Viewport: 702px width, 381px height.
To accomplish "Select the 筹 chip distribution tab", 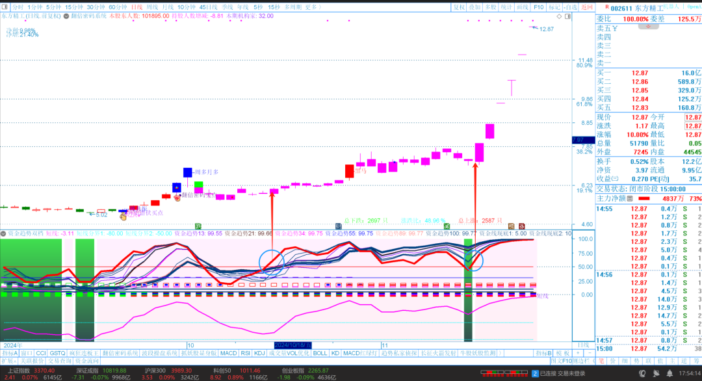I will pos(695,361).
